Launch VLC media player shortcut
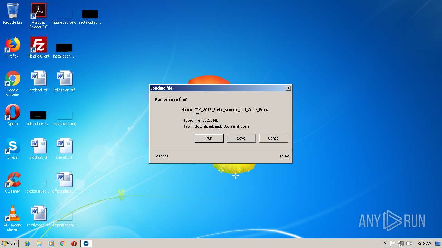The width and height of the screenshot is (442, 248). pyautogui.click(x=12, y=218)
